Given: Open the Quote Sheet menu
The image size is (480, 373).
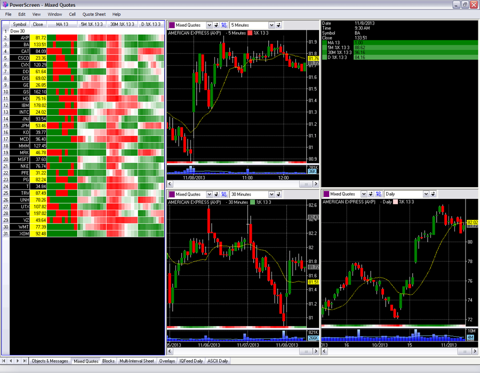Looking at the screenshot, I should tap(94, 14).
